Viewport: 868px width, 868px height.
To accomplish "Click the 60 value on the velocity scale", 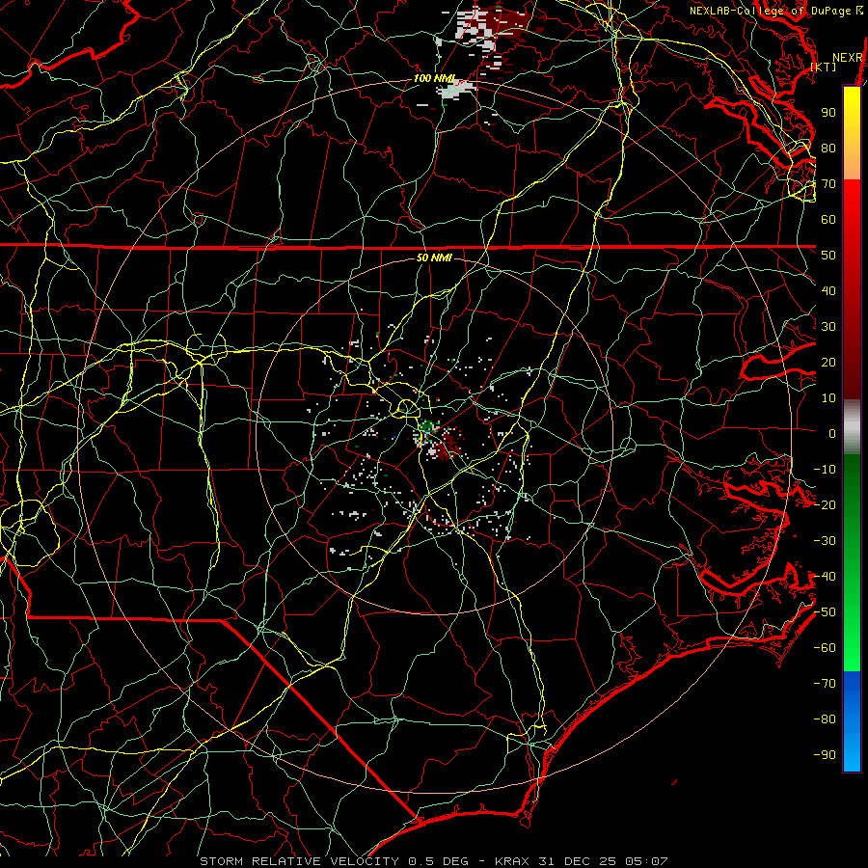I will (828, 220).
